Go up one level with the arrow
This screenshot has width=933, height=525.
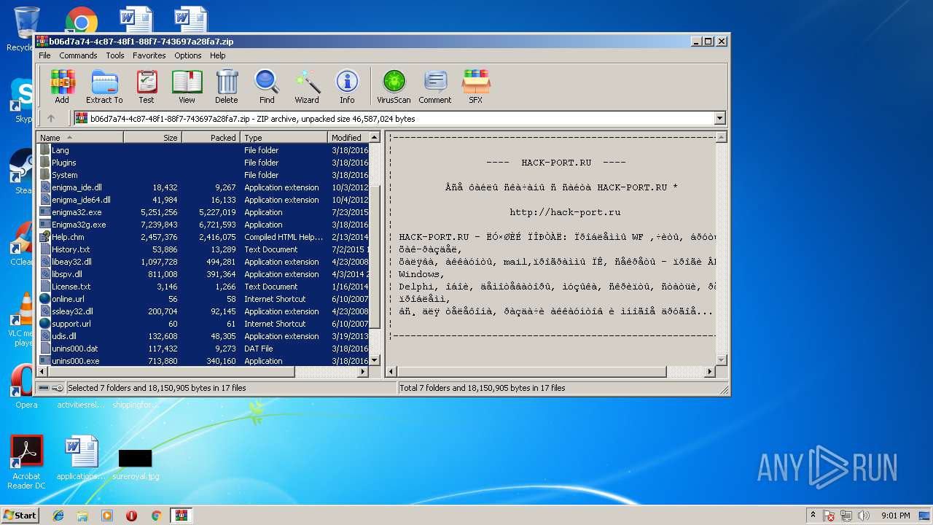click(x=51, y=118)
